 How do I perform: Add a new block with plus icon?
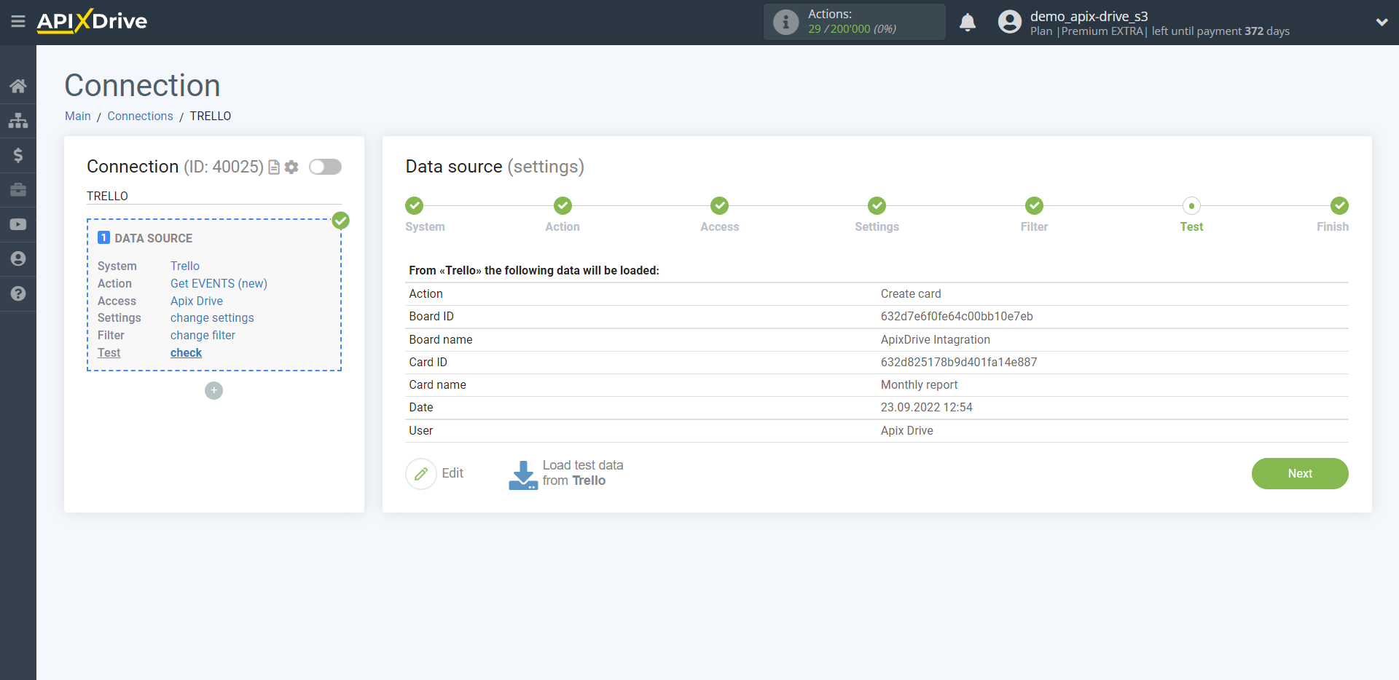point(213,390)
